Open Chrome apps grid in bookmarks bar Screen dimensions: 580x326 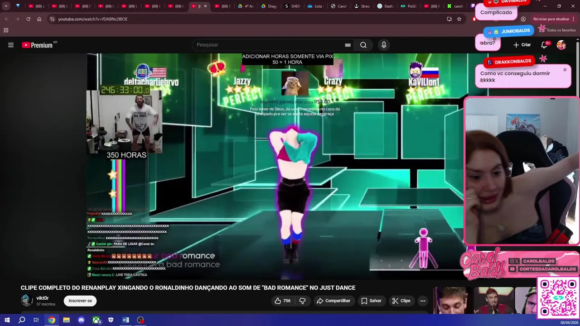coord(6,30)
